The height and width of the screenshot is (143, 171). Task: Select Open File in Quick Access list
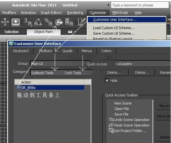[122, 109]
